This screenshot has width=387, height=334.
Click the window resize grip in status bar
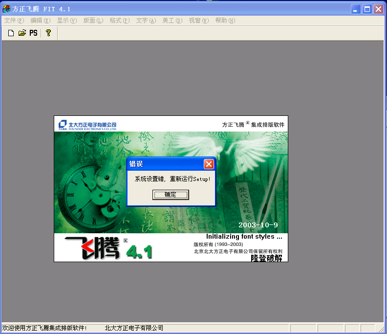coord(381,329)
